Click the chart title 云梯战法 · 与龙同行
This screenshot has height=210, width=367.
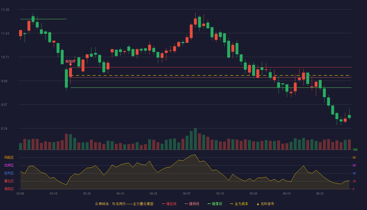(110, 204)
